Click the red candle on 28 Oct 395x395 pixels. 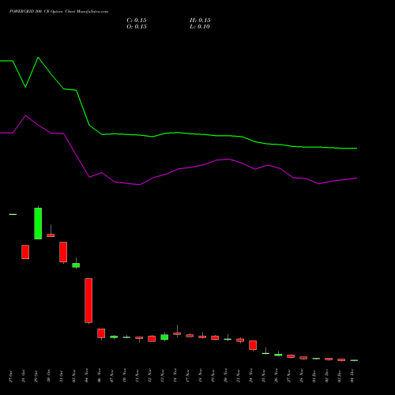tap(25, 252)
